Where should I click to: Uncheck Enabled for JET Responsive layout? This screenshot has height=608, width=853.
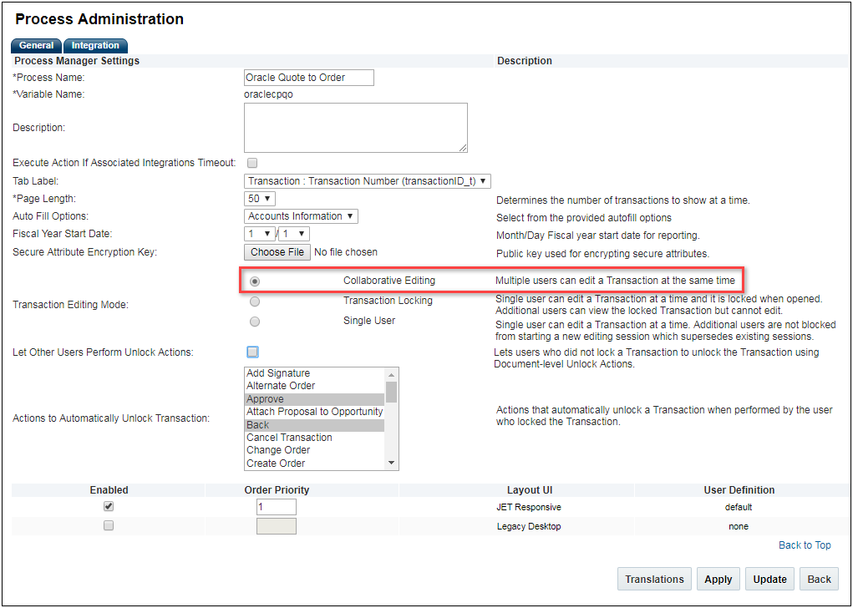[x=109, y=506]
